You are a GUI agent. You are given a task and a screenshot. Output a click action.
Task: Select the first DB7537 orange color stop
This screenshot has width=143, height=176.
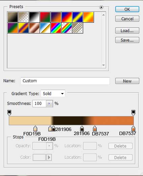95,129
